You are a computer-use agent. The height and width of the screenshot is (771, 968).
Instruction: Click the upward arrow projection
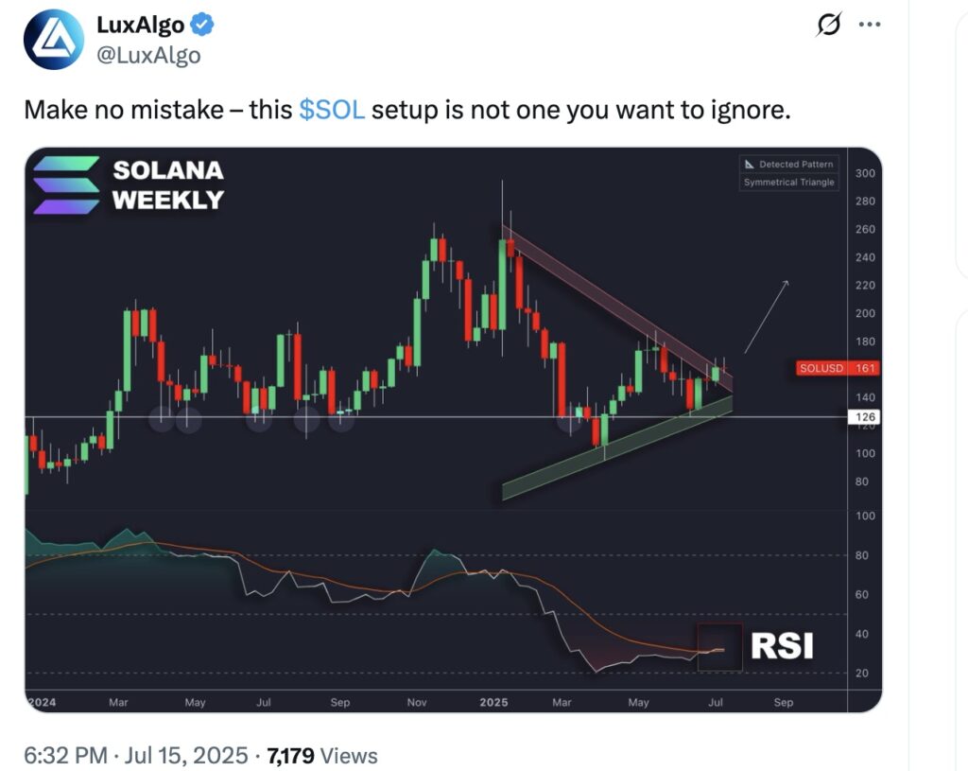coord(766,317)
